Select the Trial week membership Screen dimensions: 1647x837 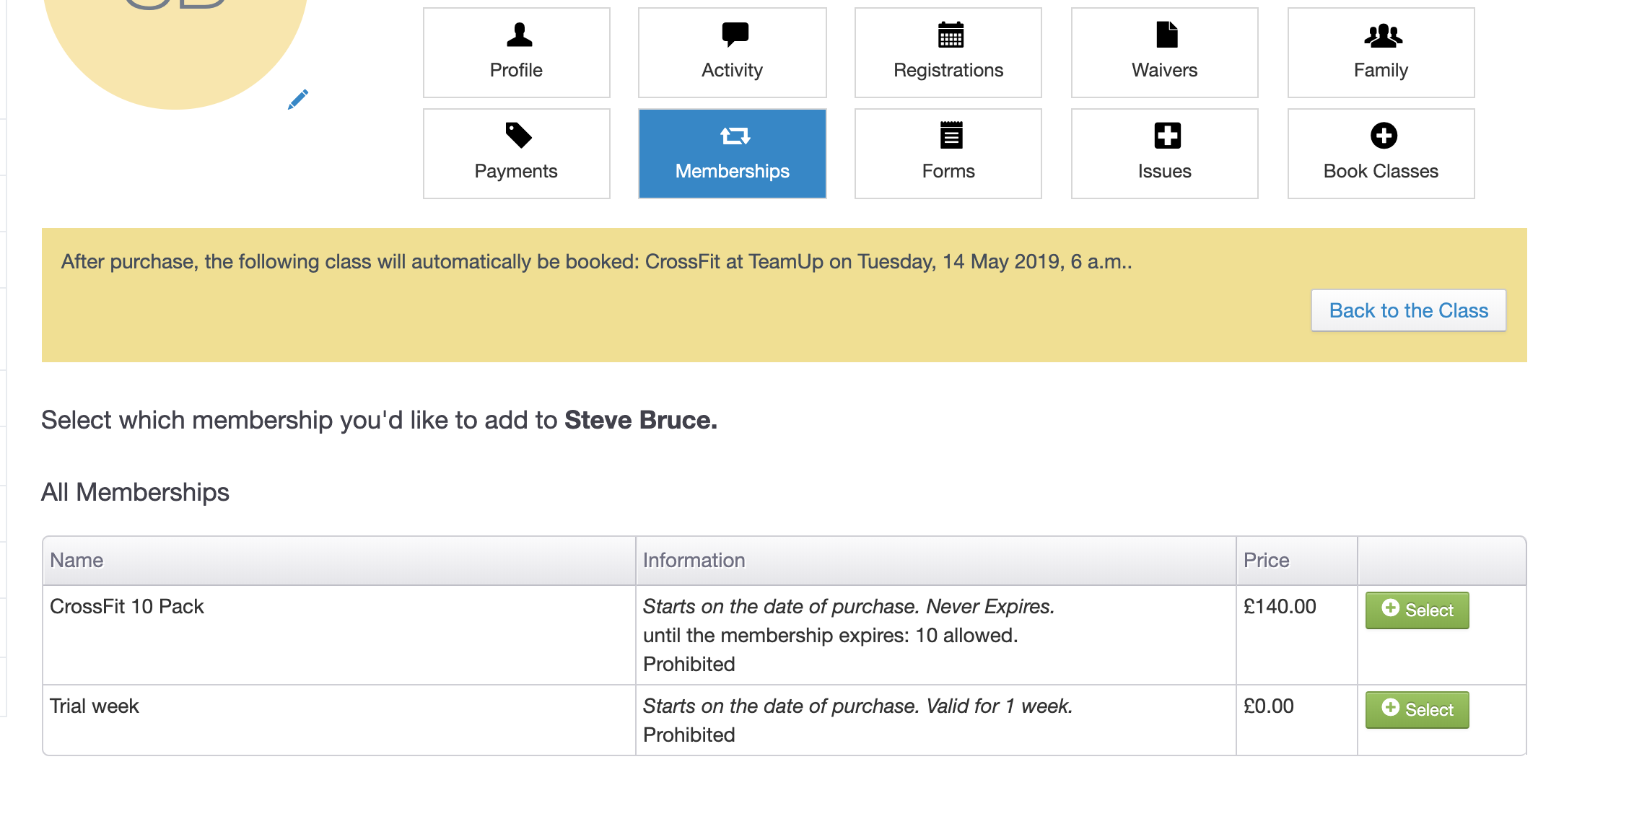(1416, 710)
